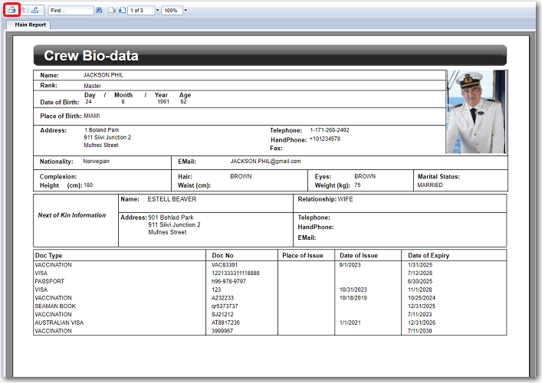Expand the page number dropdown arrow
The image size is (542, 383).
pos(157,11)
